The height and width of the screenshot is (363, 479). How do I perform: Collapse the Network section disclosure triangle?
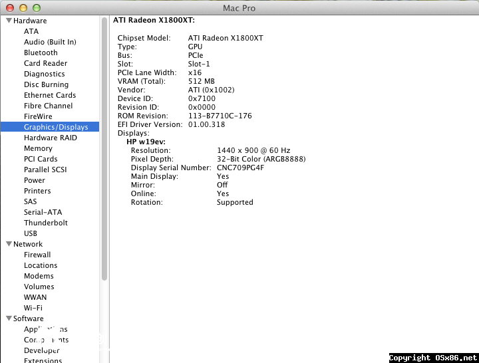click(x=9, y=244)
